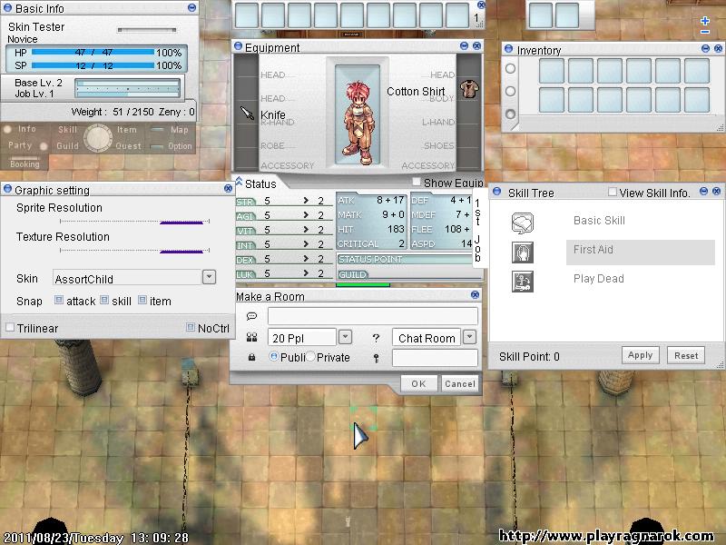Viewport: 726px width, 545px height.
Task: Select the Basic Skill icon
Action: tap(523, 223)
